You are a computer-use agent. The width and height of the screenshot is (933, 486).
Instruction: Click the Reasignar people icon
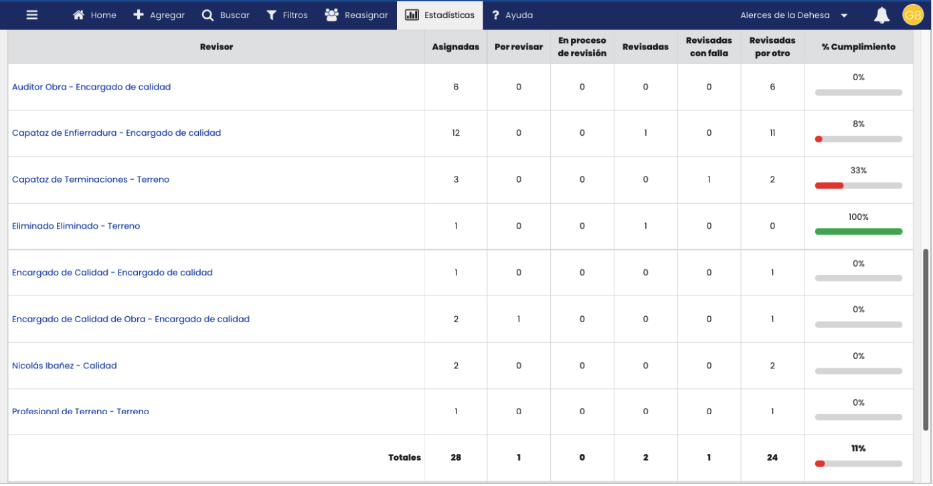click(x=331, y=15)
